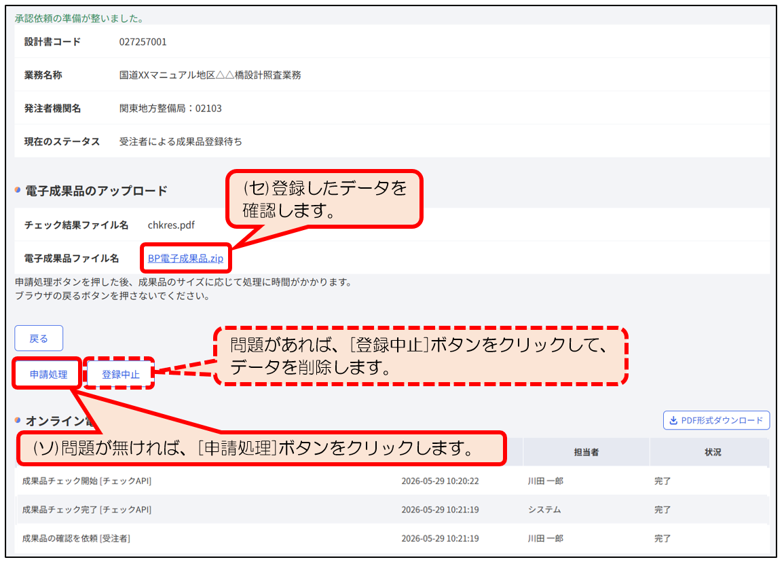Screen dimensions: 784x562
Task: Select 川田 一郎 in the 成果品チェック開始 row
Action: [x=546, y=481]
